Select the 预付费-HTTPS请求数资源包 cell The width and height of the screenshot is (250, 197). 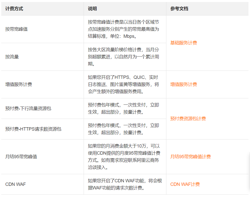pos(33,129)
